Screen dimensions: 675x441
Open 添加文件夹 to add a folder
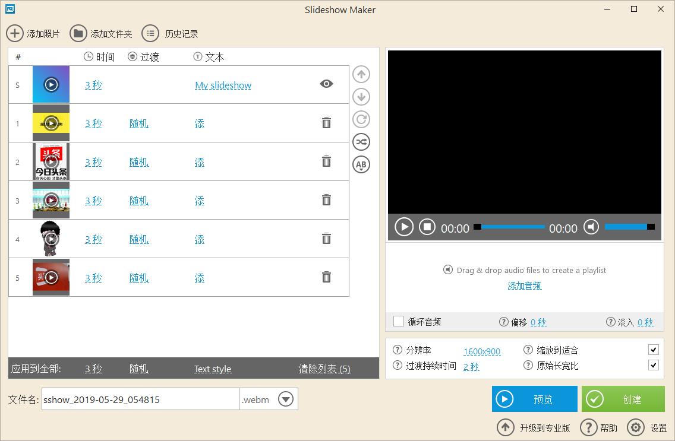pyautogui.click(x=78, y=33)
